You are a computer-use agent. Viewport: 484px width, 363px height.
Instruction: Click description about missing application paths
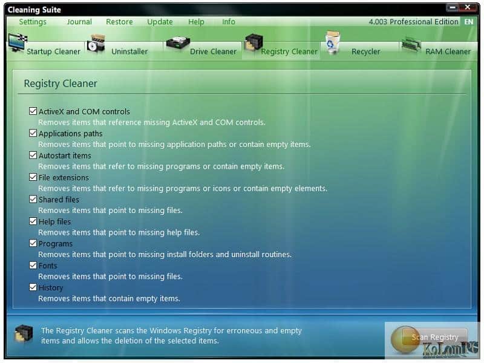pos(174,145)
